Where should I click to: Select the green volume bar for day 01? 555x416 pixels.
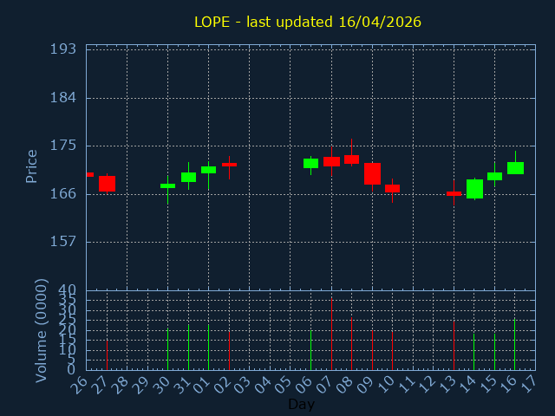click(x=208, y=348)
